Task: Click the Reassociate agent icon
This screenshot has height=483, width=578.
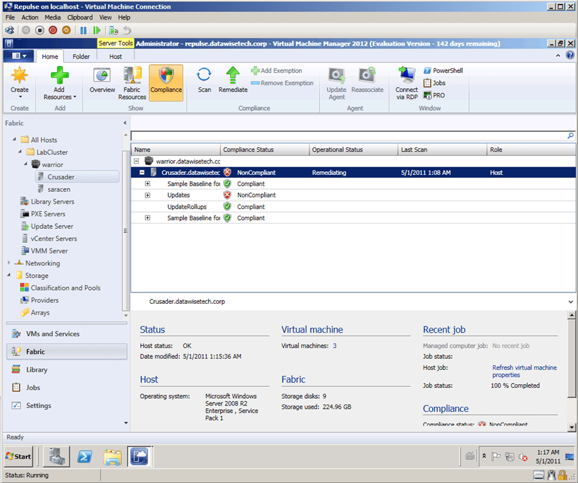Action: [x=367, y=75]
